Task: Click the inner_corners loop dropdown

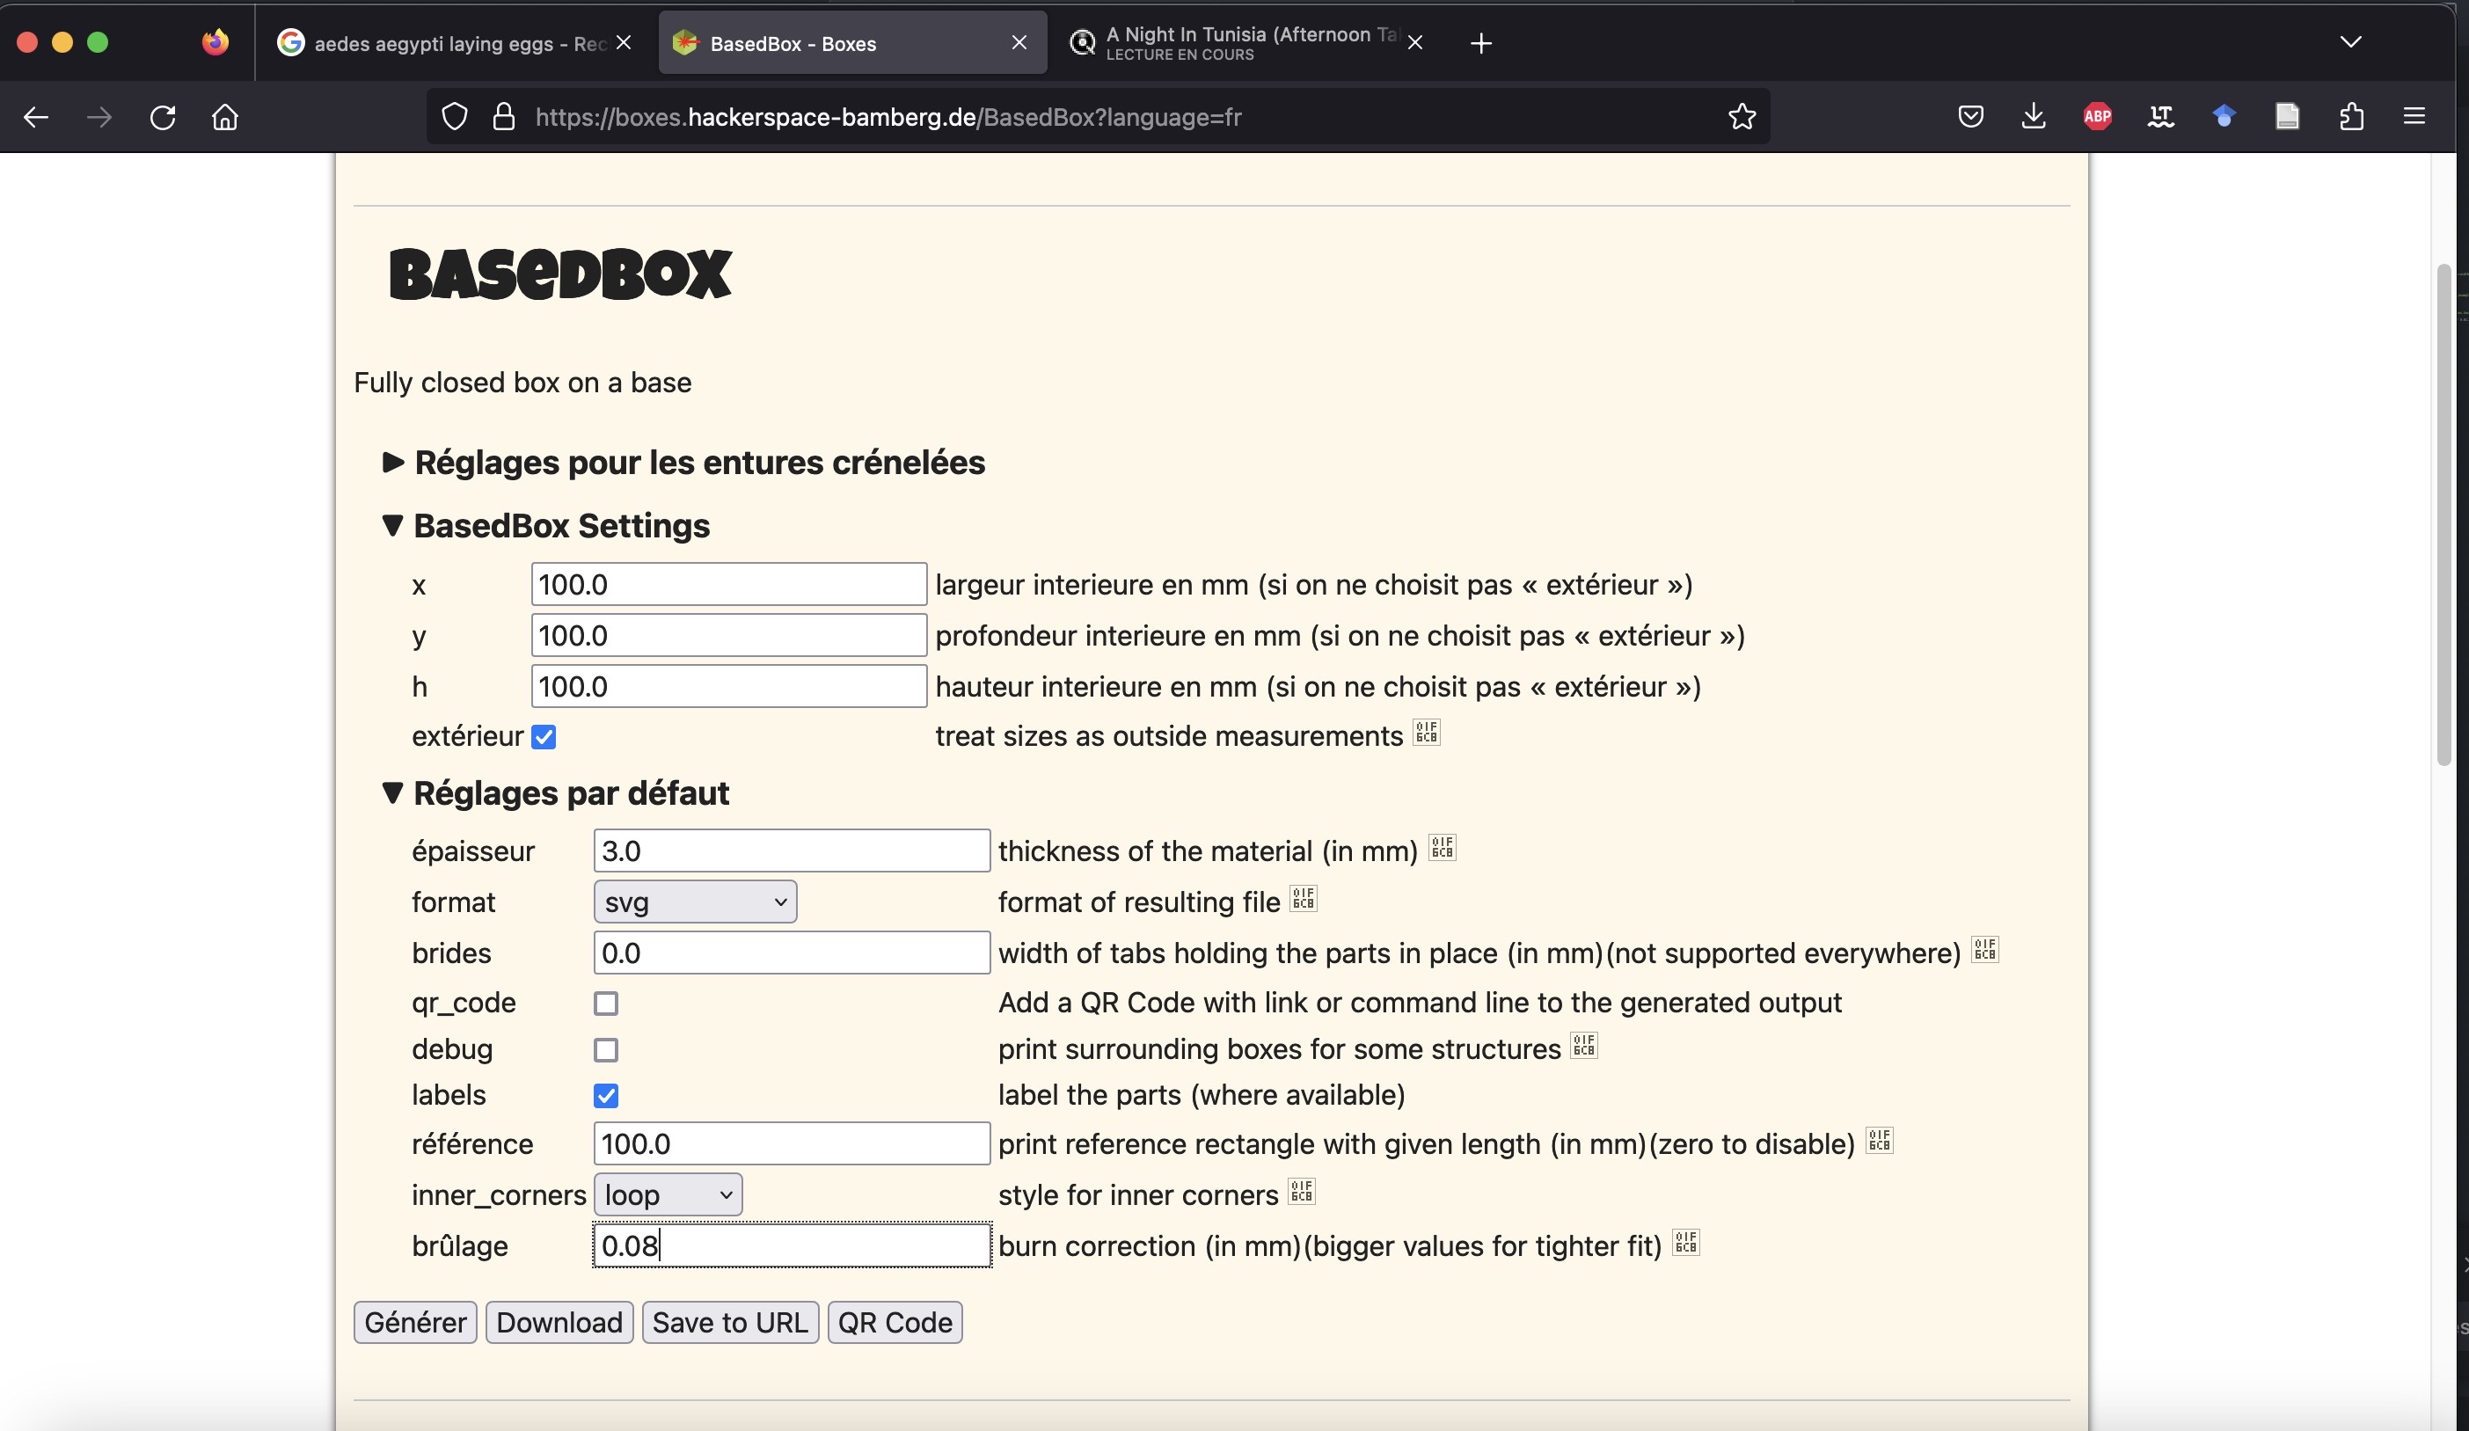Action: pyautogui.click(x=666, y=1194)
